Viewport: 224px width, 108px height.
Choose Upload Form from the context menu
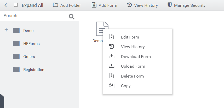tap(133, 66)
